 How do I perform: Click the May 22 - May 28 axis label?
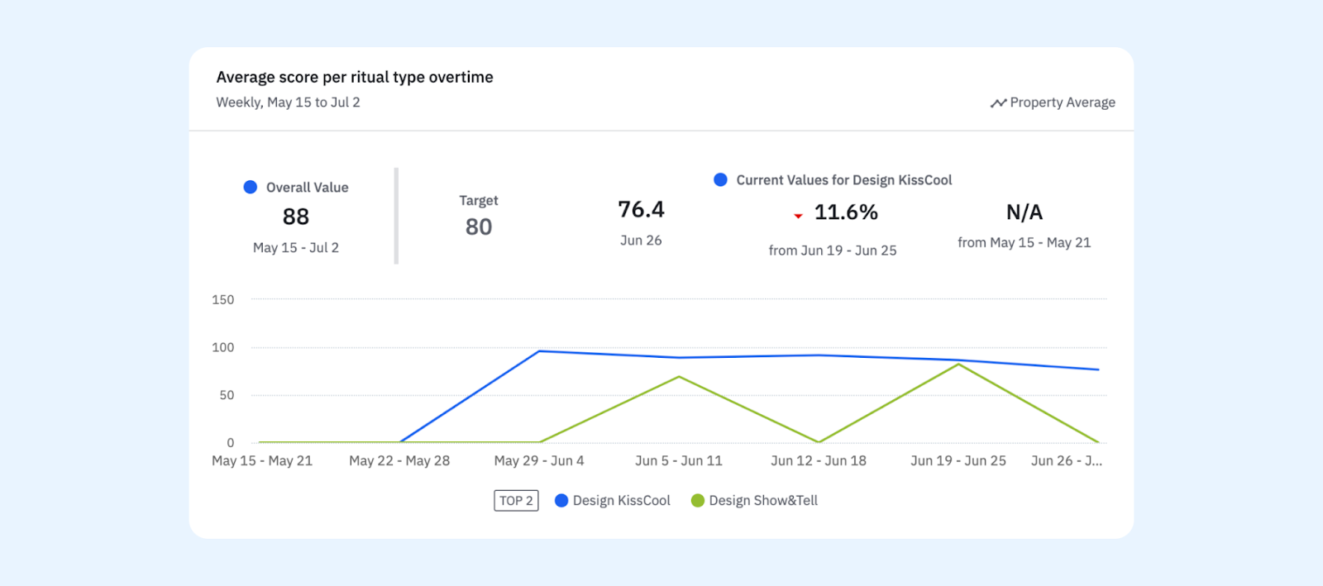pos(399,460)
